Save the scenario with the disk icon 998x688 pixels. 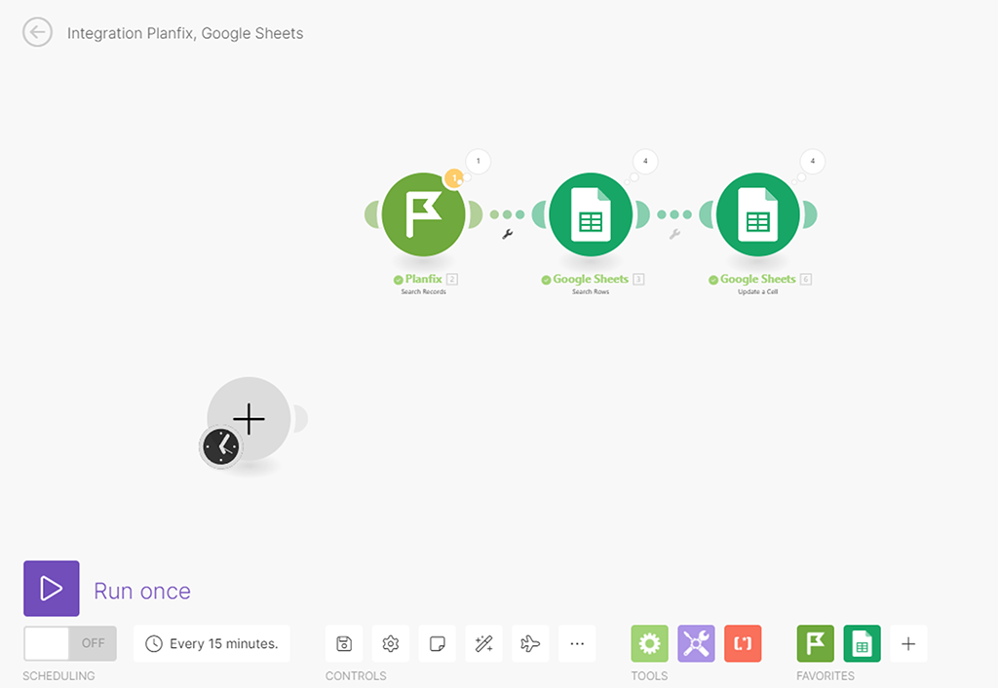coord(344,643)
